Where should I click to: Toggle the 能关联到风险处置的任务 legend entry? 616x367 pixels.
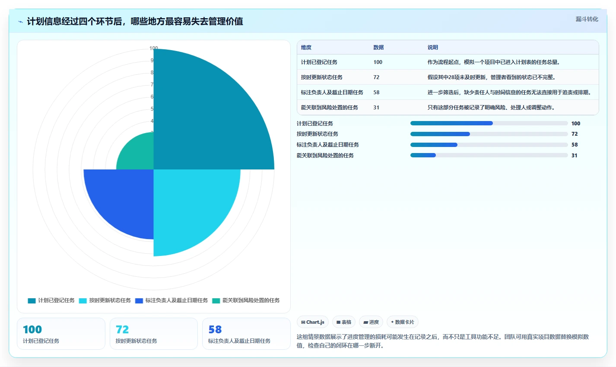coord(246,300)
